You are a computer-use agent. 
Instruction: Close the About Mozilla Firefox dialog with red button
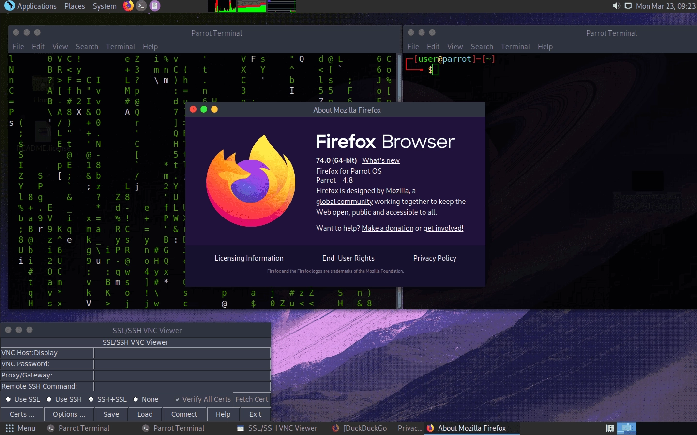(x=193, y=109)
